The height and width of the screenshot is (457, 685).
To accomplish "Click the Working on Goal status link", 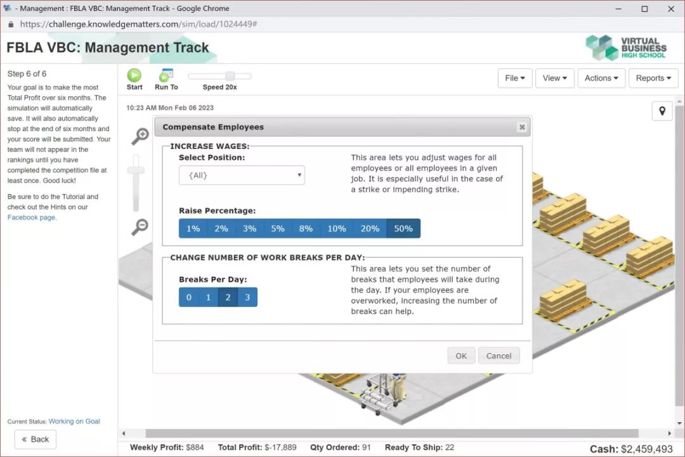I will coord(74,422).
